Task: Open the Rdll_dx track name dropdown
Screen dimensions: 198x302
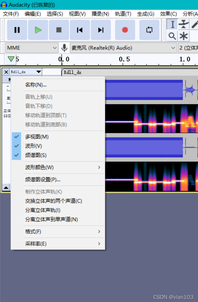Action: point(26,72)
